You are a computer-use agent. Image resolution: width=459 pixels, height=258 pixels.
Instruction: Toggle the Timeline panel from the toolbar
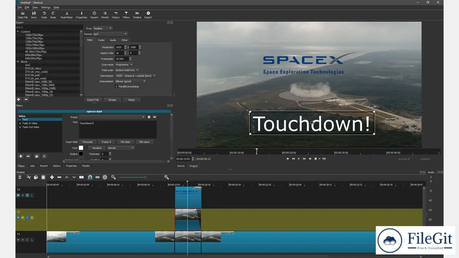pyautogui.click(x=137, y=15)
